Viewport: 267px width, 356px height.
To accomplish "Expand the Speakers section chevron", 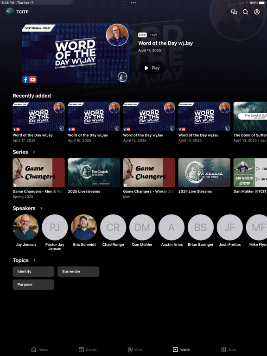I will (x=41, y=208).
